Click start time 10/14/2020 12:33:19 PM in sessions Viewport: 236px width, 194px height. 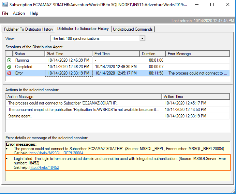(x=69, y=73)
